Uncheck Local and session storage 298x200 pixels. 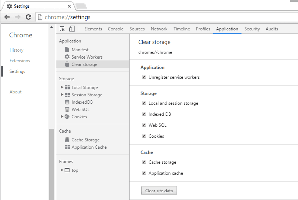pos(144,103)
